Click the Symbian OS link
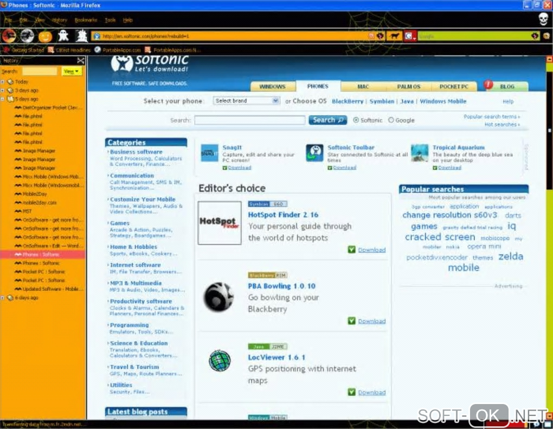The width and height of the screenshot is (553, 429). coord(382,101)
